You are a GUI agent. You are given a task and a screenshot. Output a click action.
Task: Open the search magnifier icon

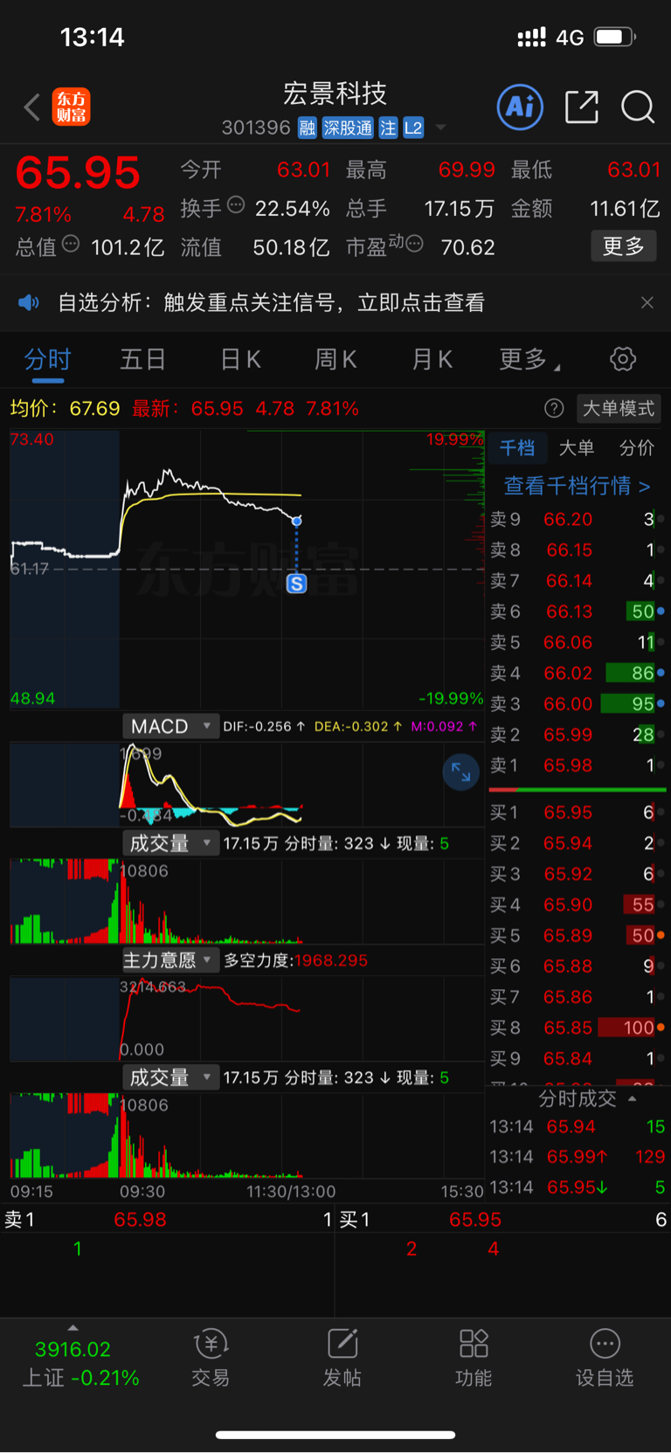coord(638,107)
